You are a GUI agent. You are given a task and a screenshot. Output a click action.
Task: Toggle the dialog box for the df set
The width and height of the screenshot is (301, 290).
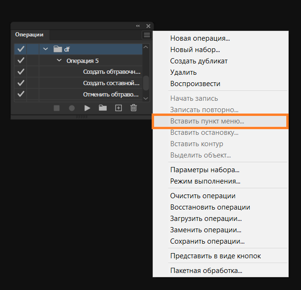click(33, 49)
